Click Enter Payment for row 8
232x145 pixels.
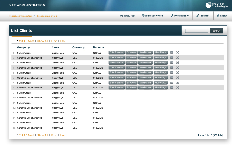click(117, 88)
